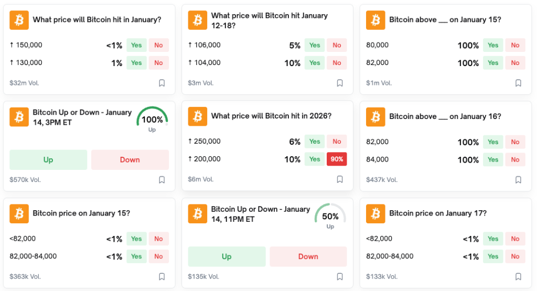Open 'Bitcoin price on January 17?' market
The width and height of the screenshot is (537, 291).
(x=437, y=213)
